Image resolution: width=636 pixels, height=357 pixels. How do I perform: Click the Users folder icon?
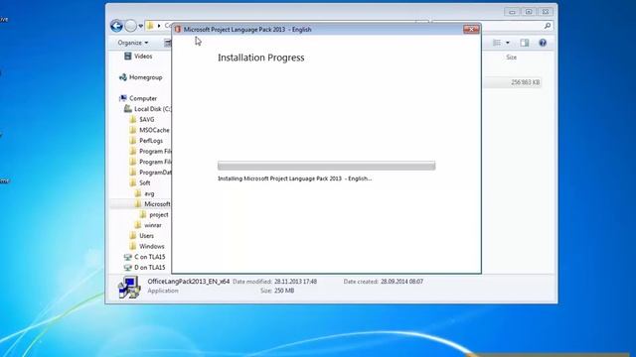pos(133,235)
